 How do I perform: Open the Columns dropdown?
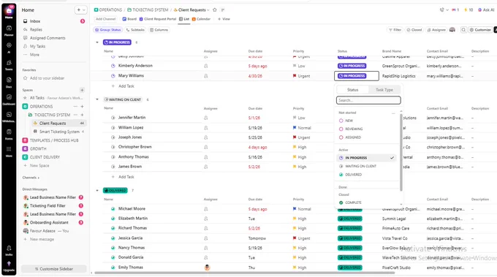(x=159, y=30)
